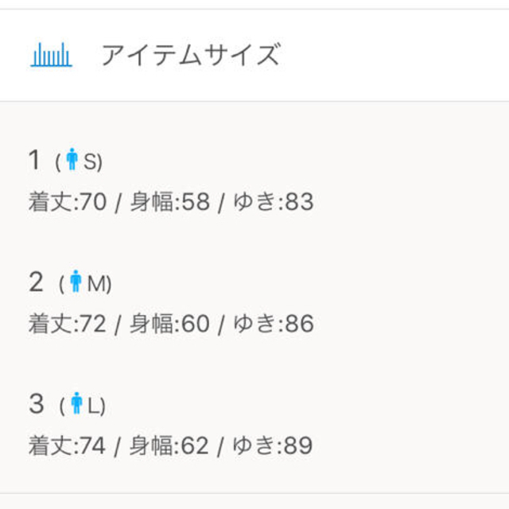Click 身幅:62 measurement for size 3
This screenshot has width=509, height=509.
(x=169, y=445)
